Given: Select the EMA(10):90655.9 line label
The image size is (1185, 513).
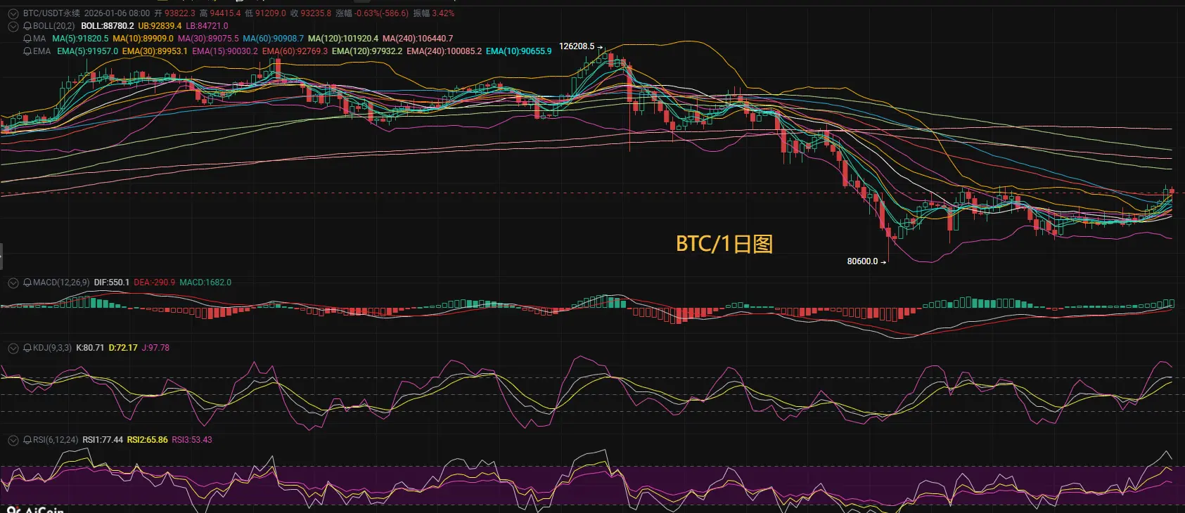Looking at the screenshot, I should pos(519,51).
